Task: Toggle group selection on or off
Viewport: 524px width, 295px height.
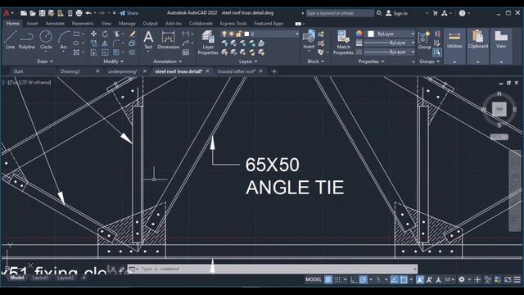Action: click(437, 52)
